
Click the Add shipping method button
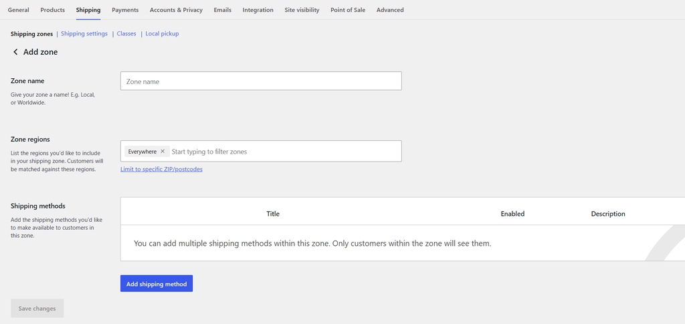(x=157, y=283)
